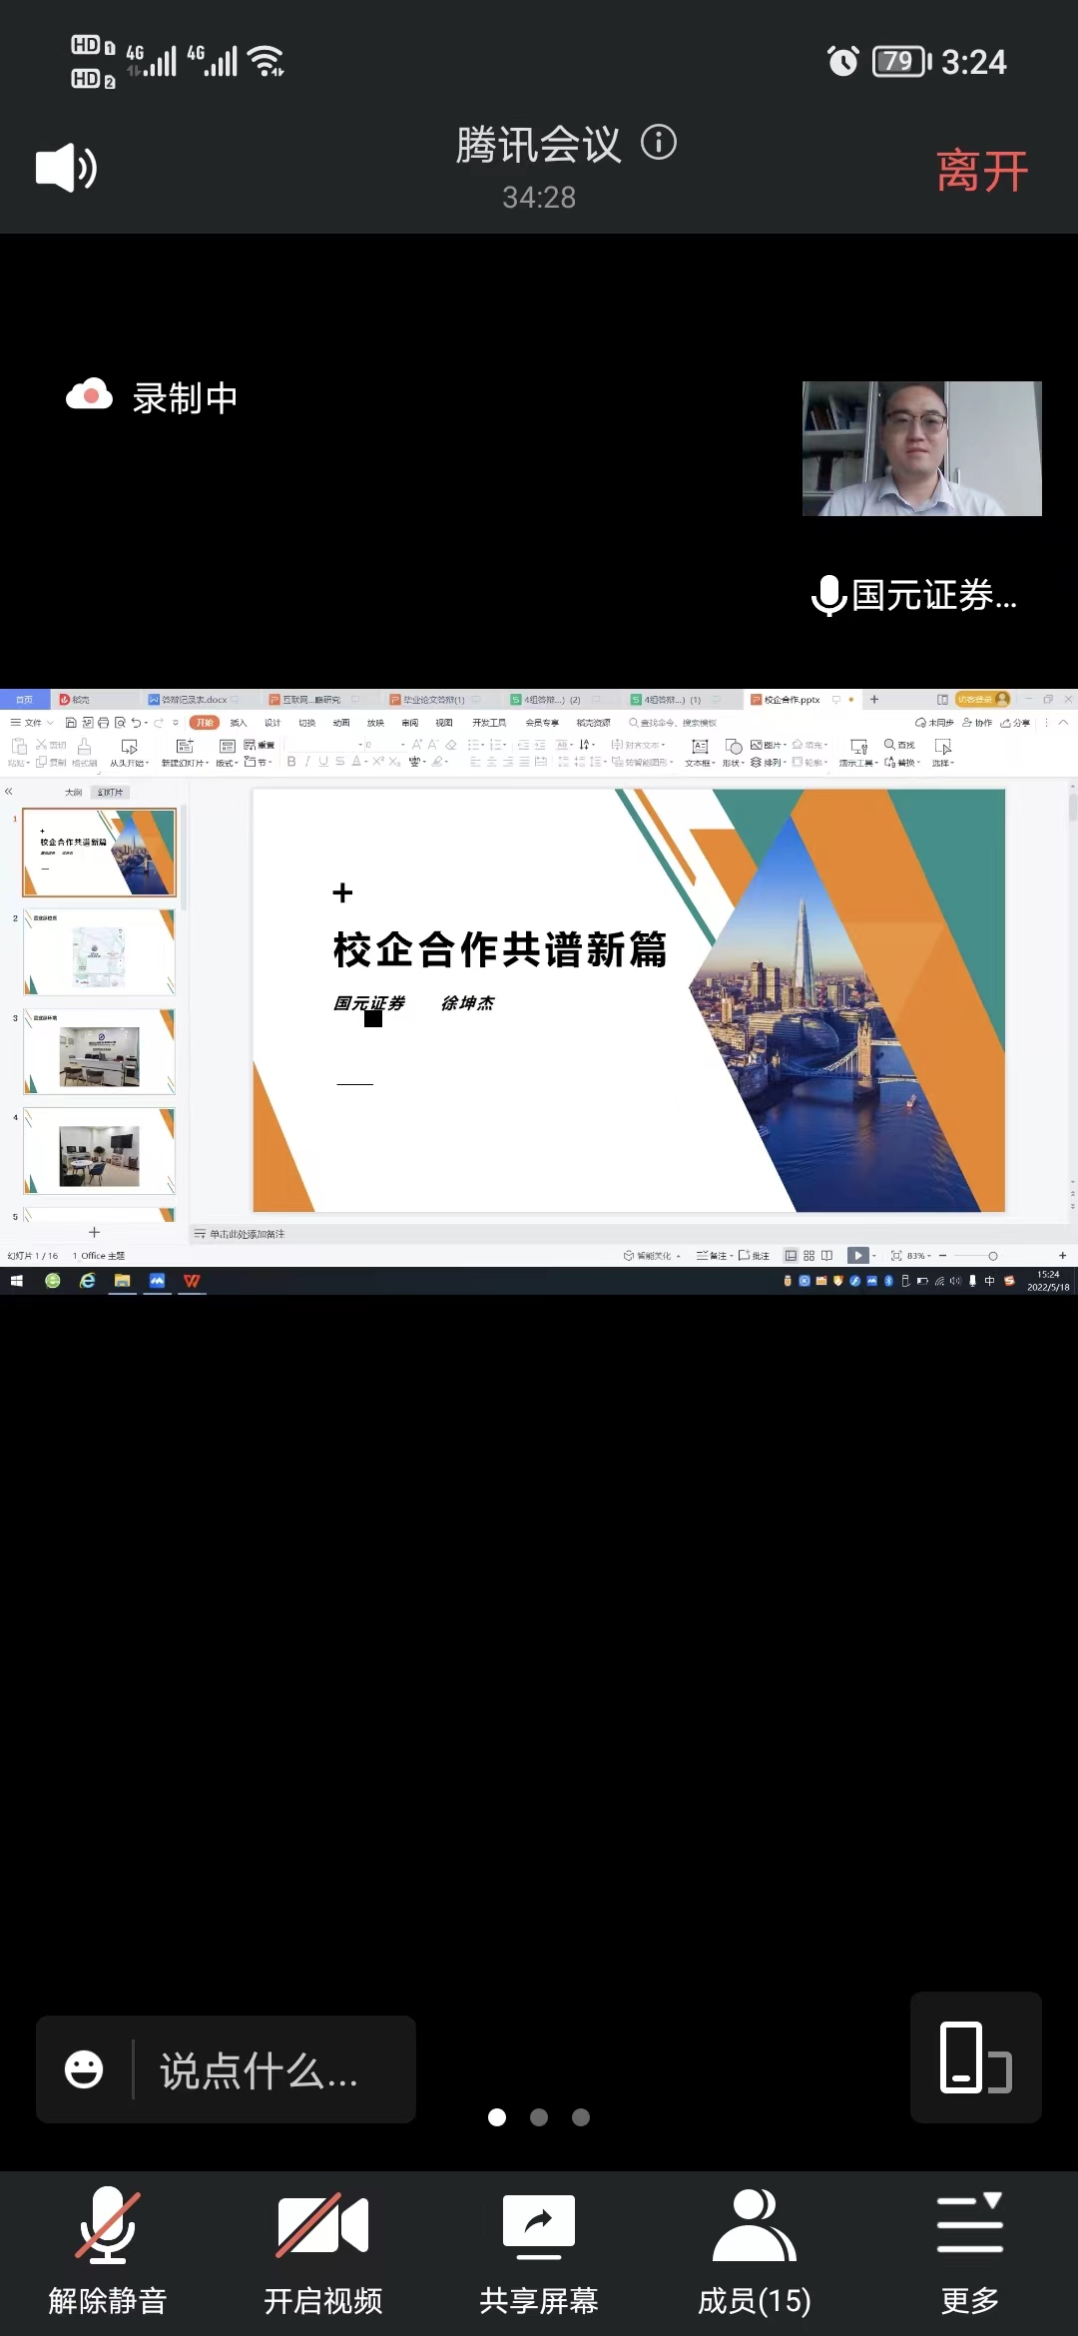Tap 共享屏幕 share screen button
Viewport: 1078px width, 2336px height.
point(539,2253)
